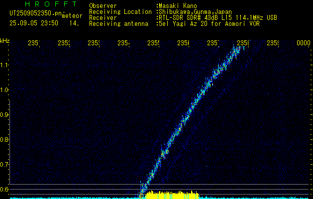Click the diagonal Doppler trace in spectrogram
Screen dimensions: 313x199
click(191, 122)
